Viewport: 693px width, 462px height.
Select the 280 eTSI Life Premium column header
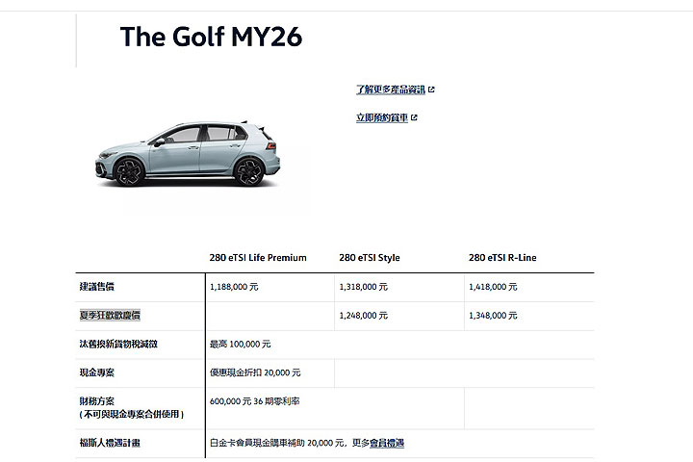click(x=258, y=257)
